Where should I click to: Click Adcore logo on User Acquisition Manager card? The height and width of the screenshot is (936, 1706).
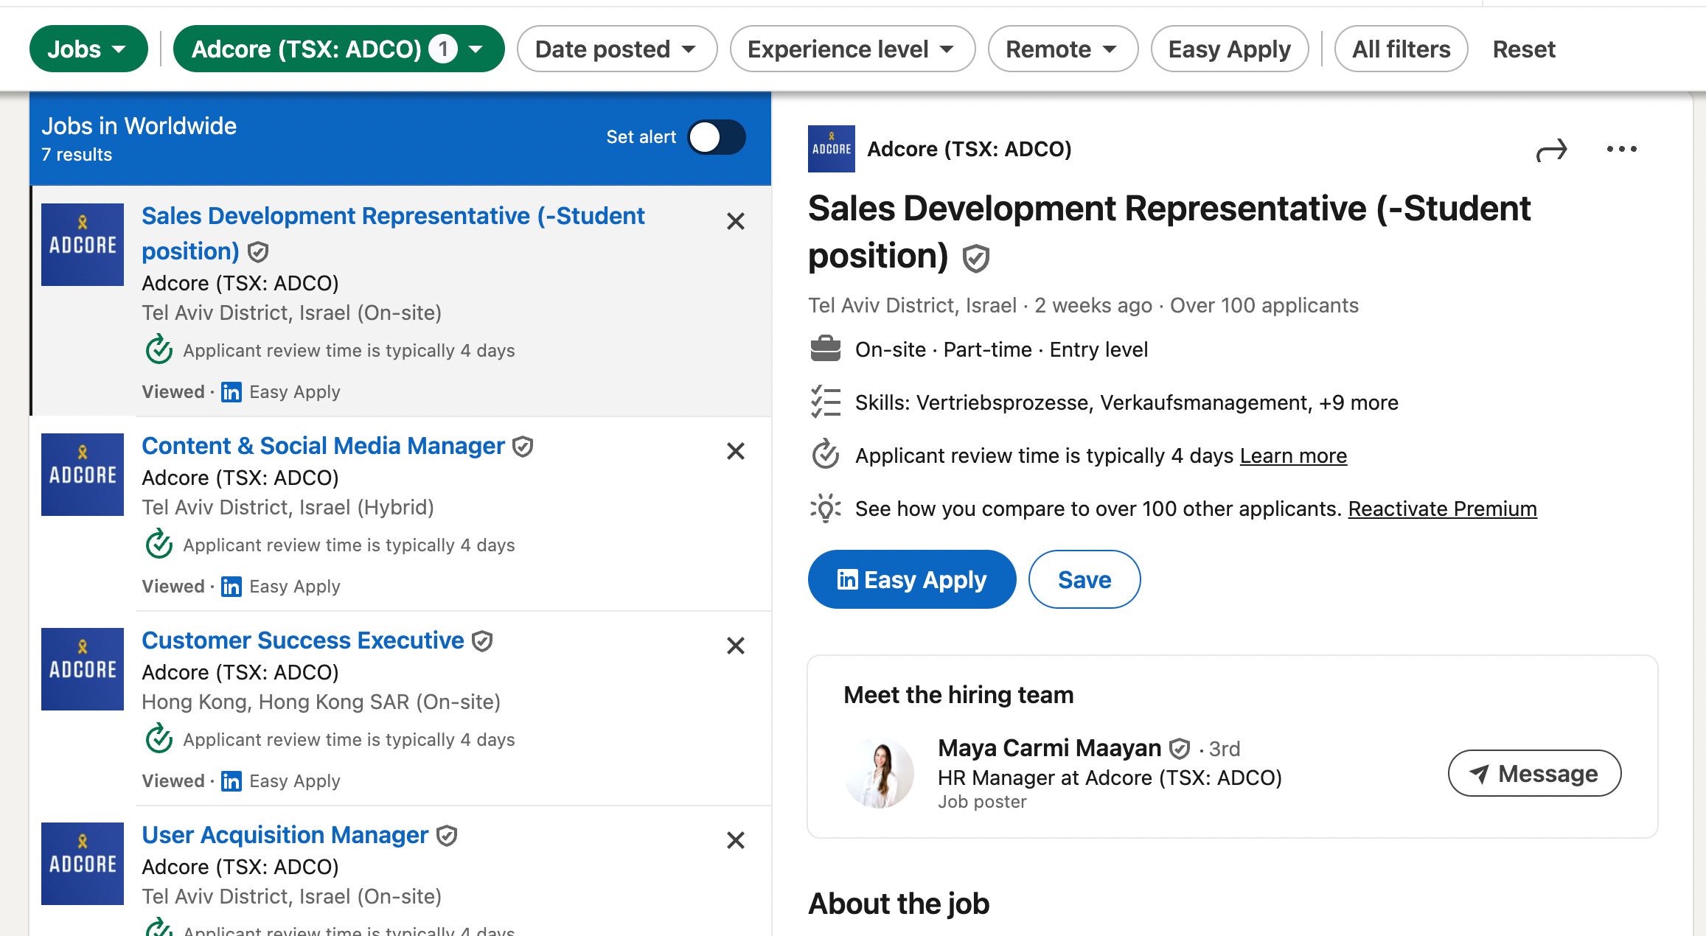83,864
